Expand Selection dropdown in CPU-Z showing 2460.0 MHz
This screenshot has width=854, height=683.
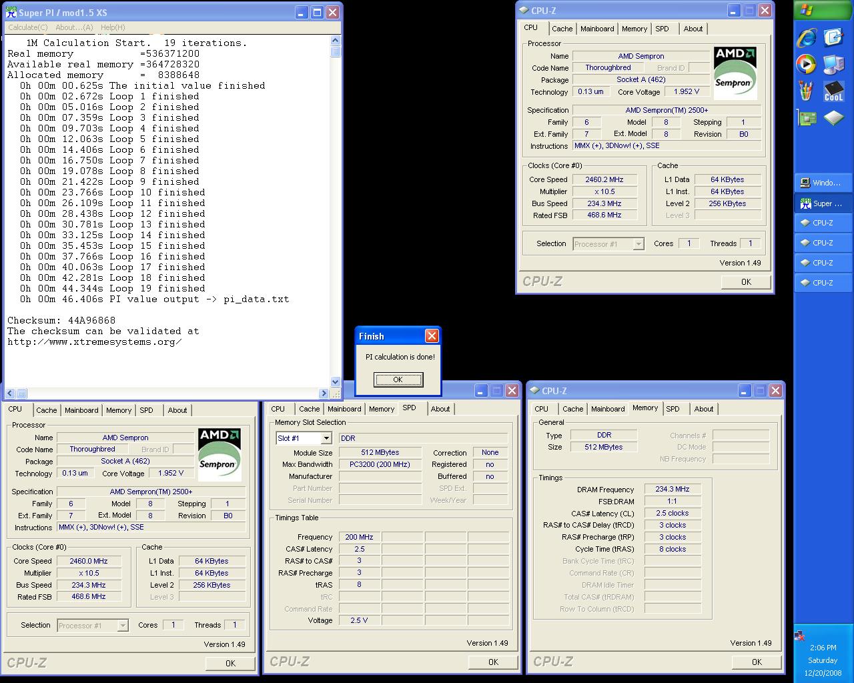coord(123,626)
